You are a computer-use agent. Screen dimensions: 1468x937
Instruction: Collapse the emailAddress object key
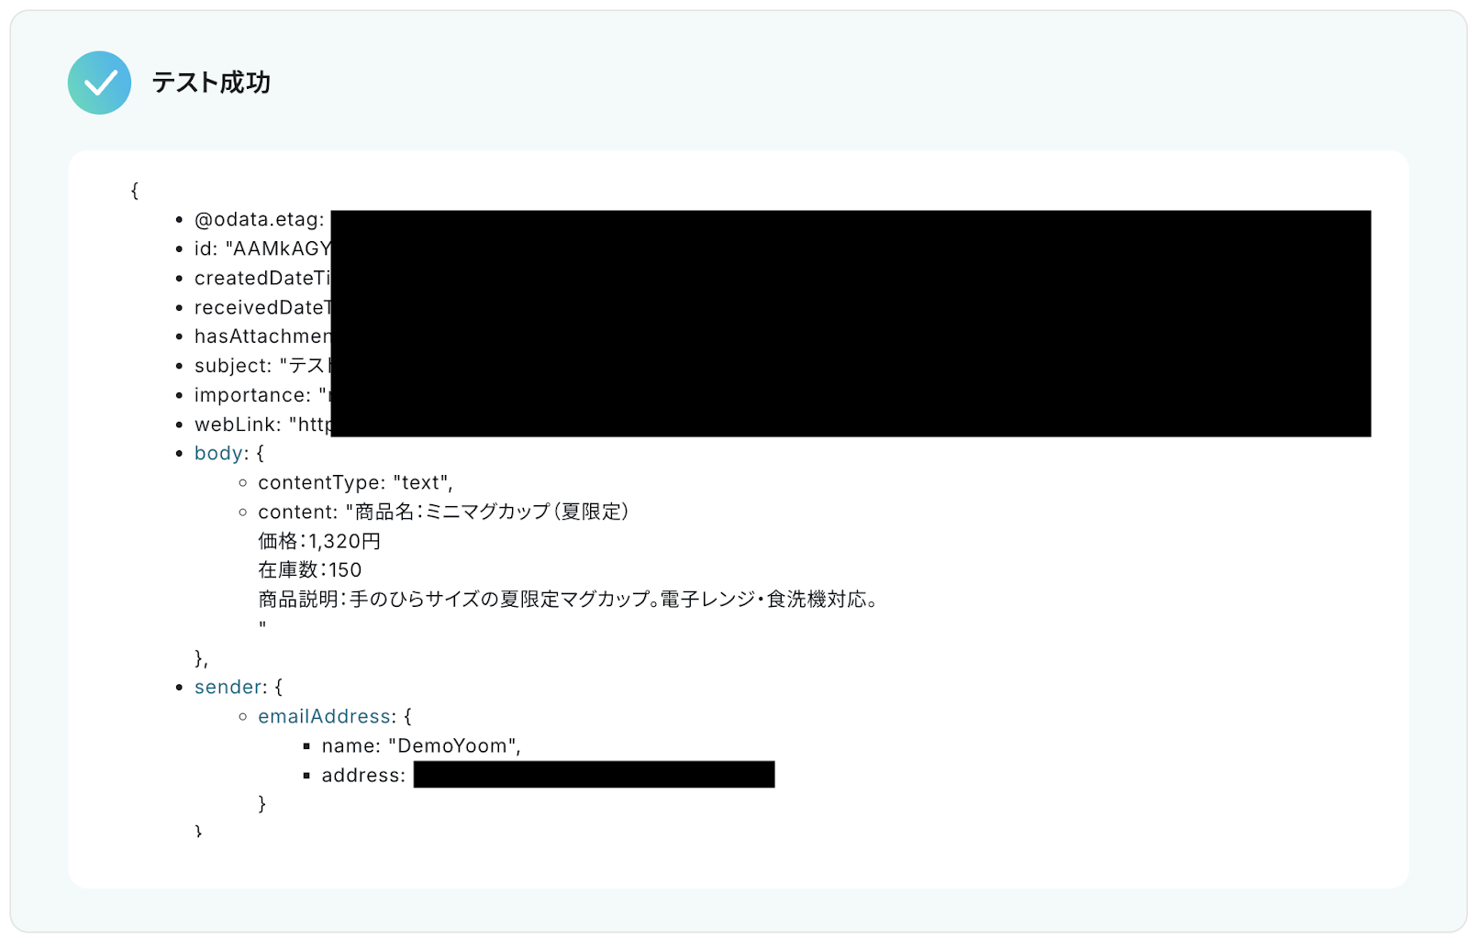326,716
